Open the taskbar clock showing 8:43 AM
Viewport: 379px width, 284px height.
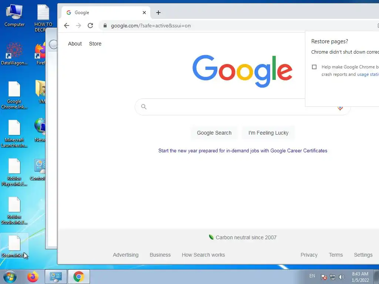360,277
